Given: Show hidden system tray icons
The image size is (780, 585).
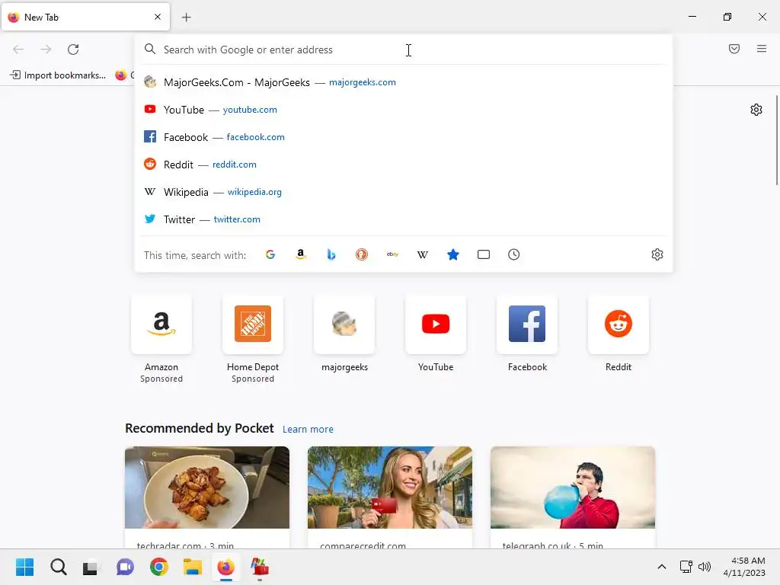Looking at the screenshot, I should tap(662, 567).
